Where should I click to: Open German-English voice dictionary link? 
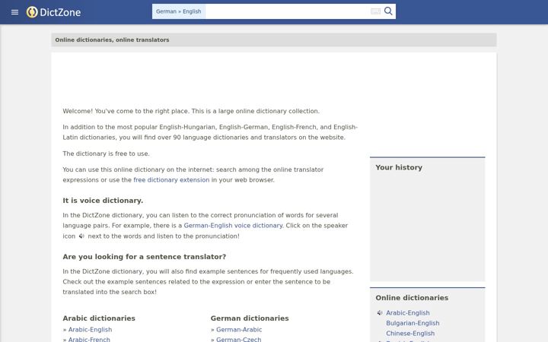[x=233, y=226]
